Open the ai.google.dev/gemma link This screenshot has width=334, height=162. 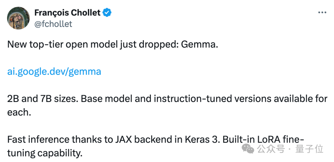pos(54,72)
